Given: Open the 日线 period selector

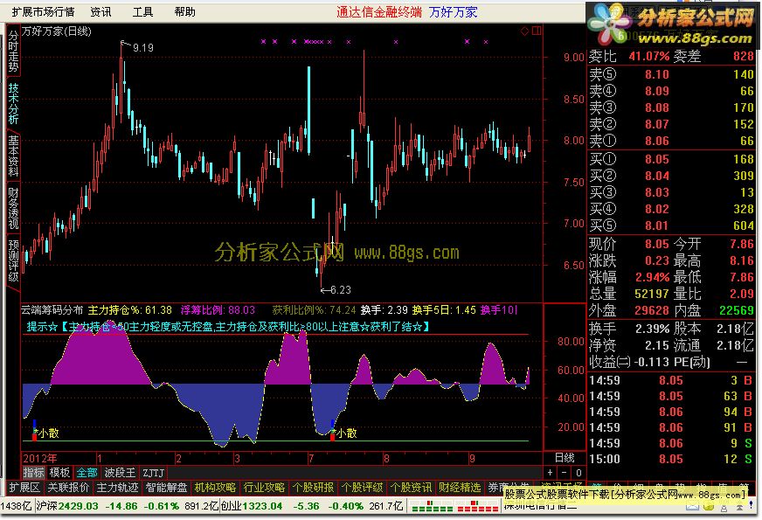Looking at the screenshot, I should [x=565, y=458].
